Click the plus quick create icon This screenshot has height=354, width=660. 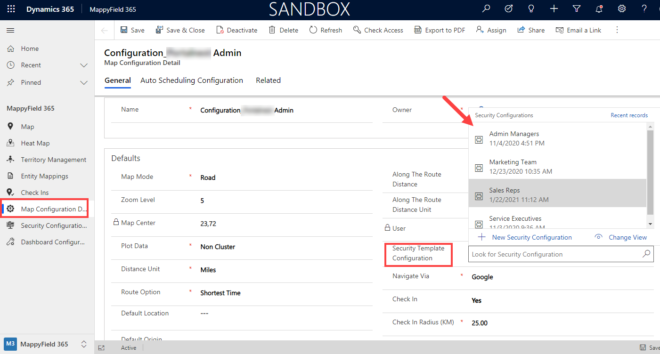554,9
